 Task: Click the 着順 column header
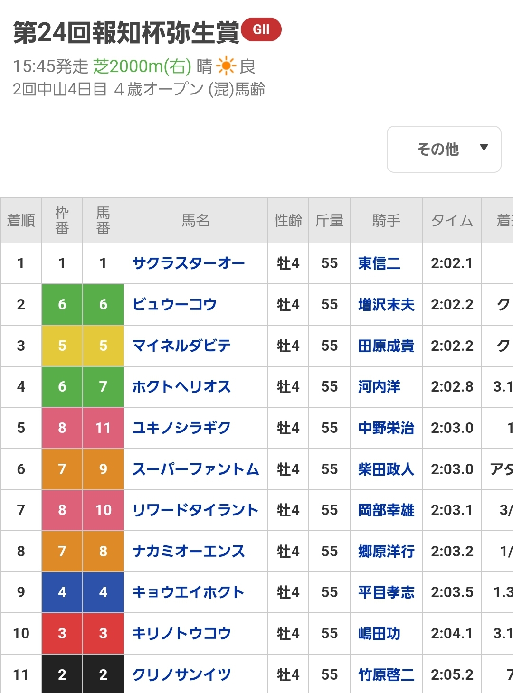(x=21, y=220)
